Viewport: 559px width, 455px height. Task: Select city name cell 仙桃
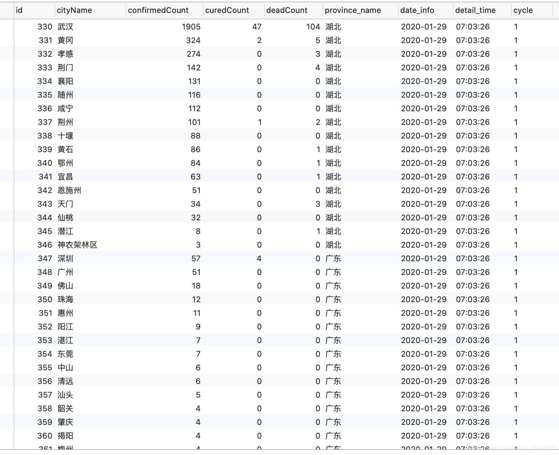(65, 217)
